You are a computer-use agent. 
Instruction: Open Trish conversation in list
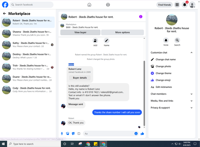click(x=28, y=67)
